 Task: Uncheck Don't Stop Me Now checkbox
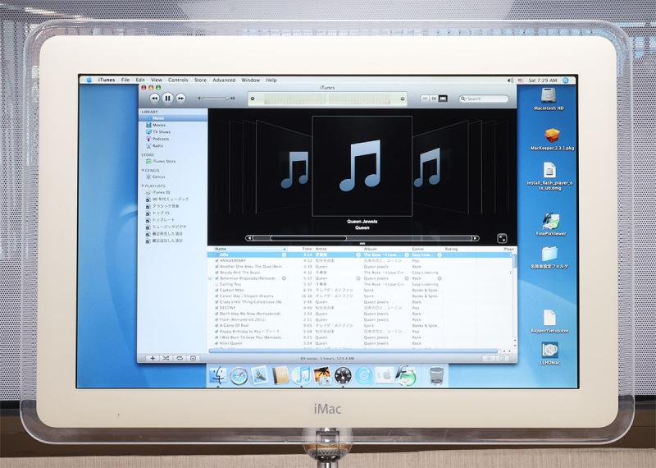click(216, 314)
